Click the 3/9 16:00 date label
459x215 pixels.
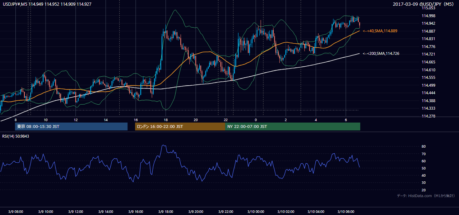tap(135, 211)
